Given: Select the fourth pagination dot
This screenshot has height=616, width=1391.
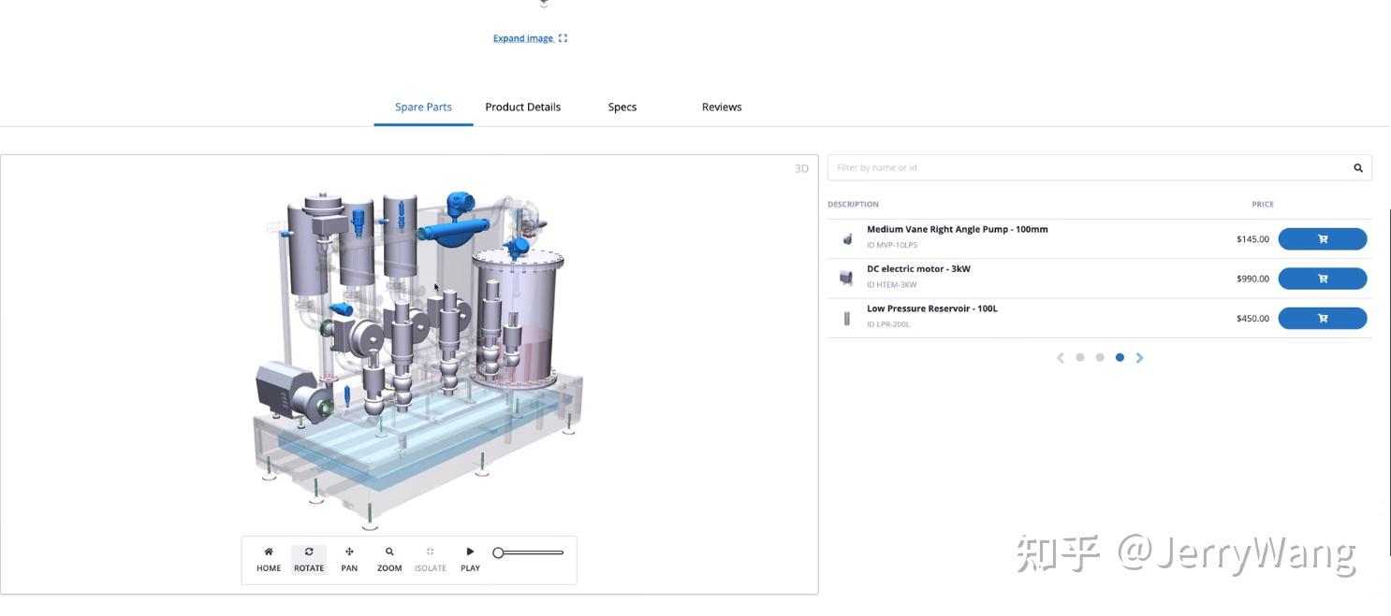Looking at the screenshot, I should [x=1120, y=357].
